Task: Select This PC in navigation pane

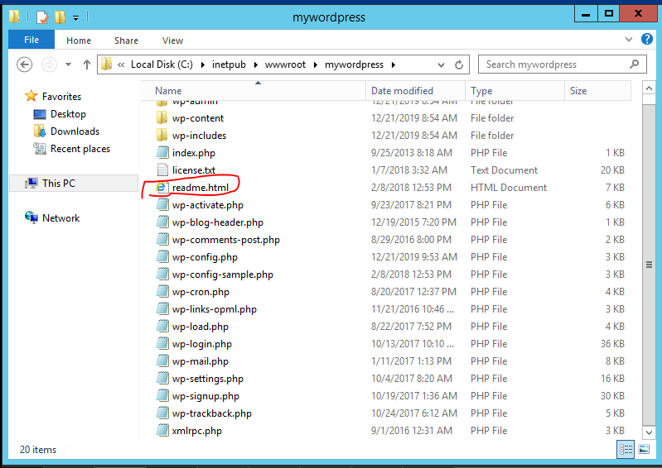Action: click(x=59, y=184)
